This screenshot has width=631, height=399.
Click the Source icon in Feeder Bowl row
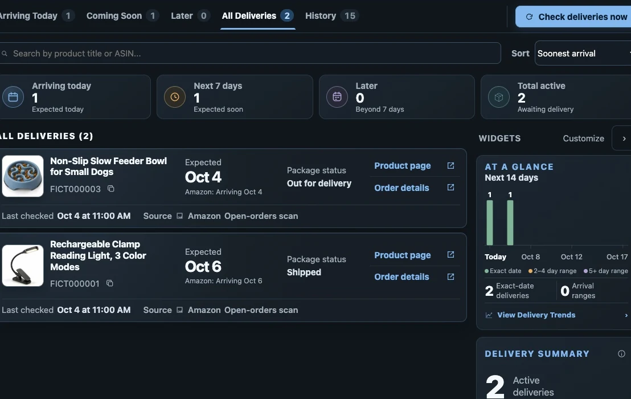[x=180, y=216]
